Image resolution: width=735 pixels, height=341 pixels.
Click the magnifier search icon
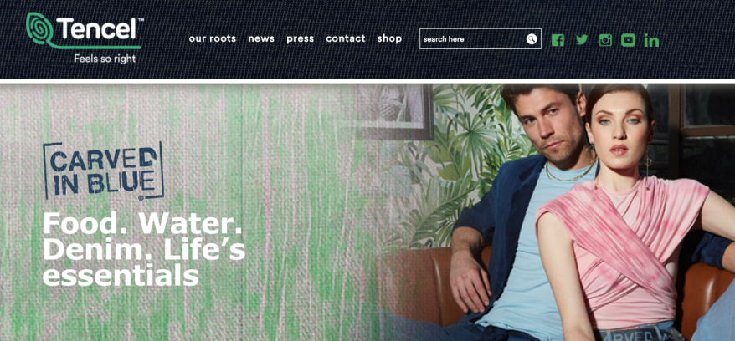coord(531,38)
